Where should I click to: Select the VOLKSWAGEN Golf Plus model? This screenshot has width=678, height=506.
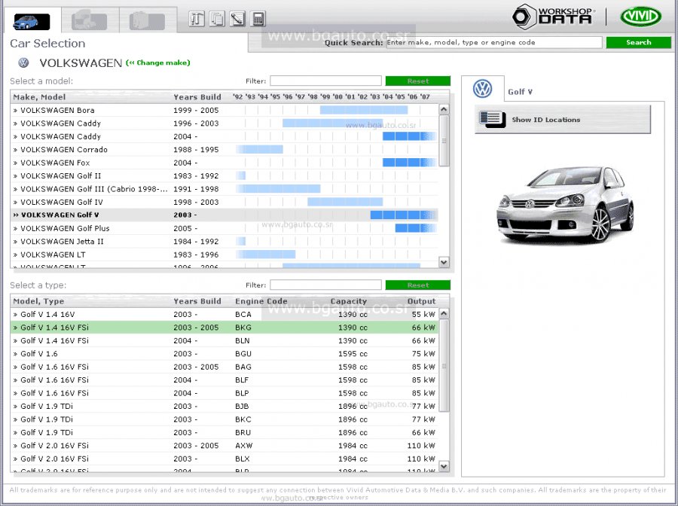click(224, 228)
